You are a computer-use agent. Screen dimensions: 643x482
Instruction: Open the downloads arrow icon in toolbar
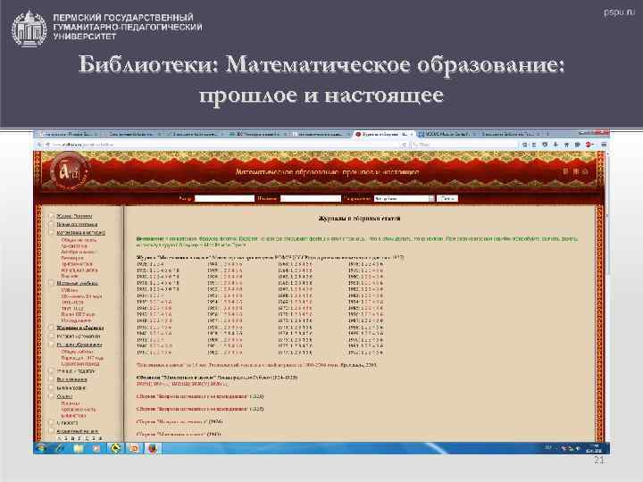(x=555, y=145)
